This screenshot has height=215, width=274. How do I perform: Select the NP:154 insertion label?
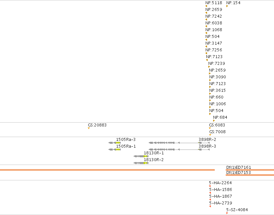(233, 3)
